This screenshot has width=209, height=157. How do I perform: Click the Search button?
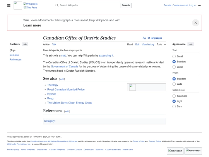[x=126, y=5]
